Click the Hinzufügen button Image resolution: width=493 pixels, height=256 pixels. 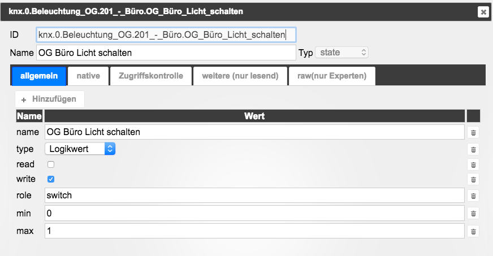[x=50, y=99]
